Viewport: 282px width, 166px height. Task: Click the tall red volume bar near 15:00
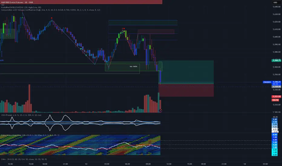(29, 98)
